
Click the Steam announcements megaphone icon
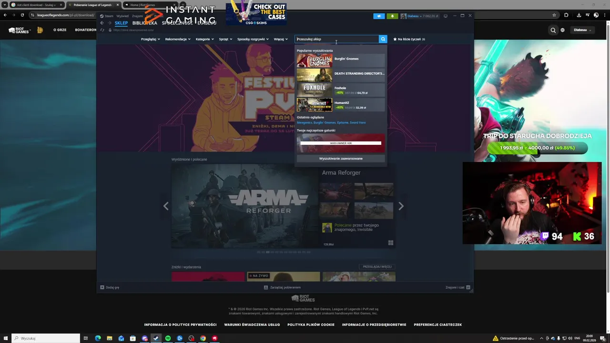(379, 16)
